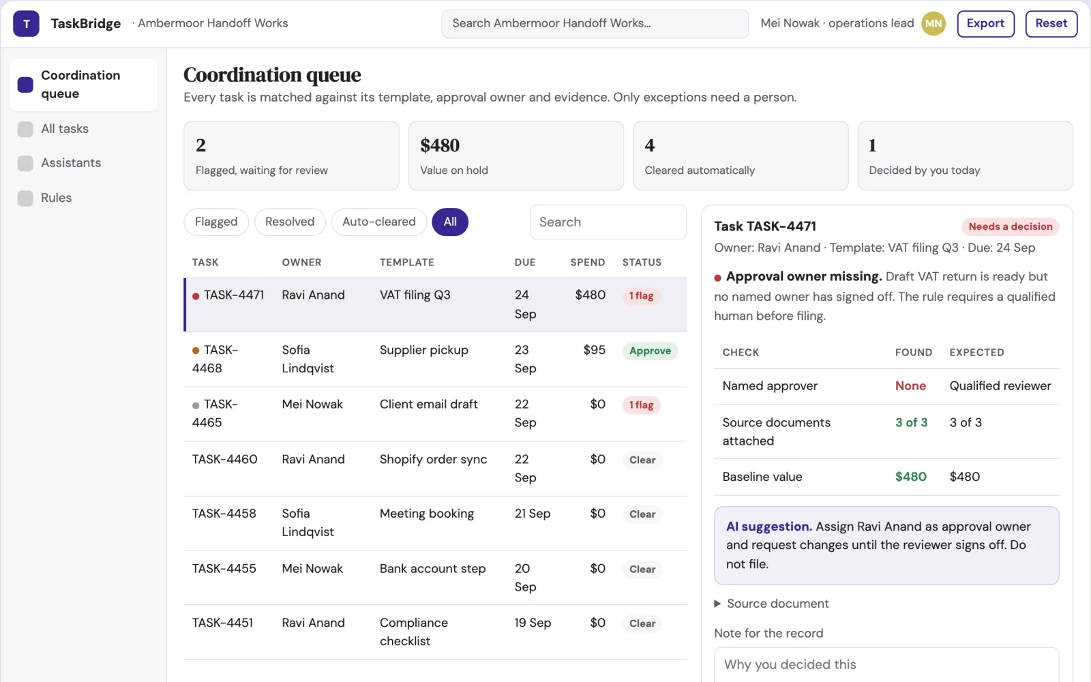
Task: Click the TEMPLATE column header
Action: tap(407, 263)
